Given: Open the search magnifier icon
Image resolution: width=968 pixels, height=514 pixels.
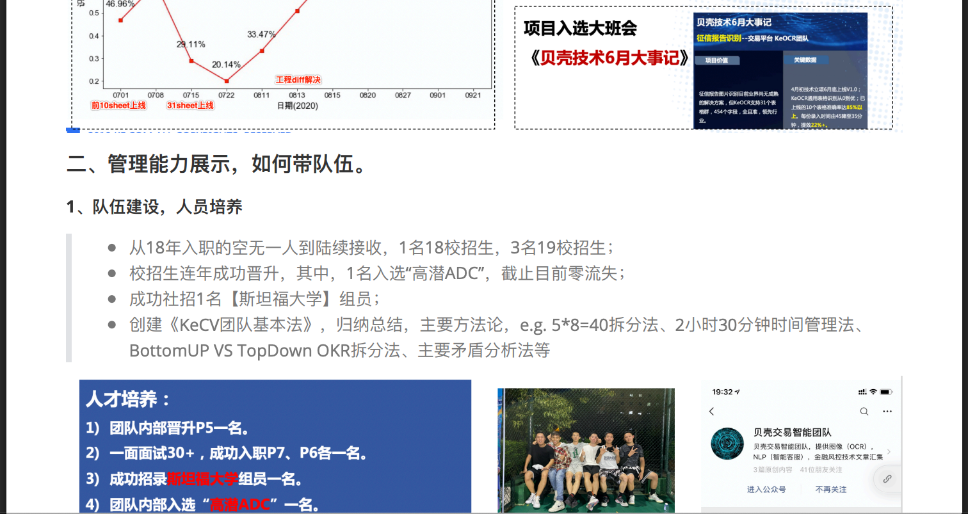Looking at the screenshot, I should [x=864, y=411].
